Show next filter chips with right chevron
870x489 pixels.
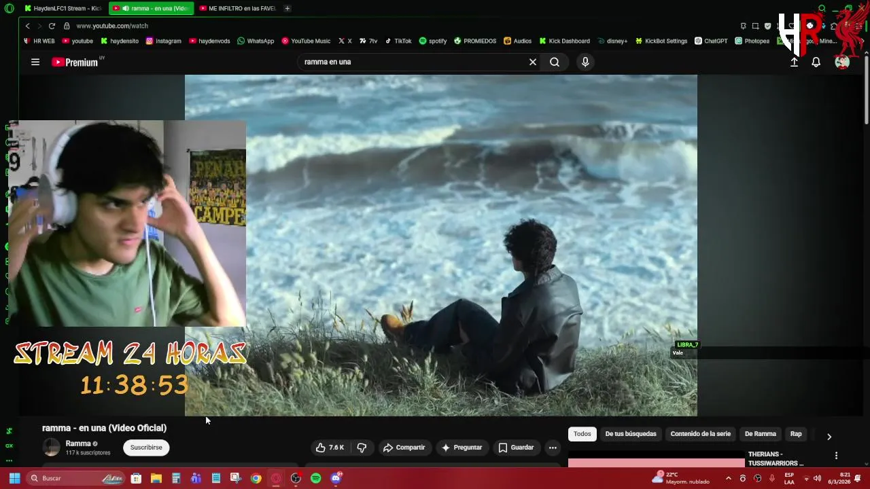click(829, 436)
